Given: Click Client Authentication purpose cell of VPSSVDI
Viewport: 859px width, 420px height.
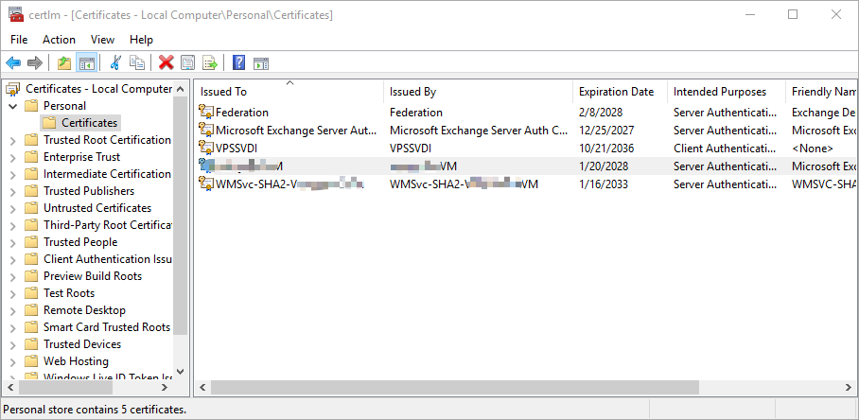Looking at the screenshot, I should pyautogui.click(x=725, y=148).
